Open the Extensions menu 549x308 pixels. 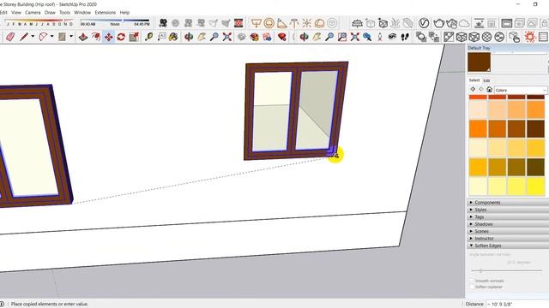105,12
